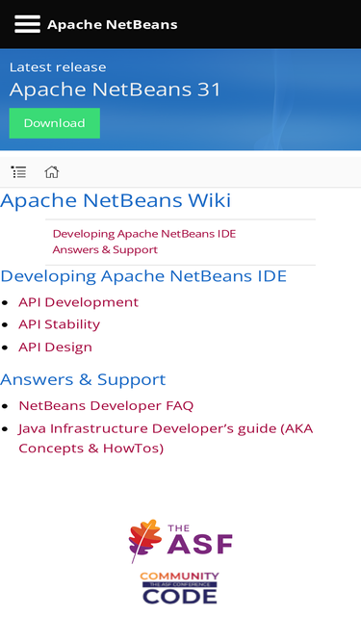Jump to Developing Apache NetBeans IDE in contents
361x642 pixels.
point(144,234)
